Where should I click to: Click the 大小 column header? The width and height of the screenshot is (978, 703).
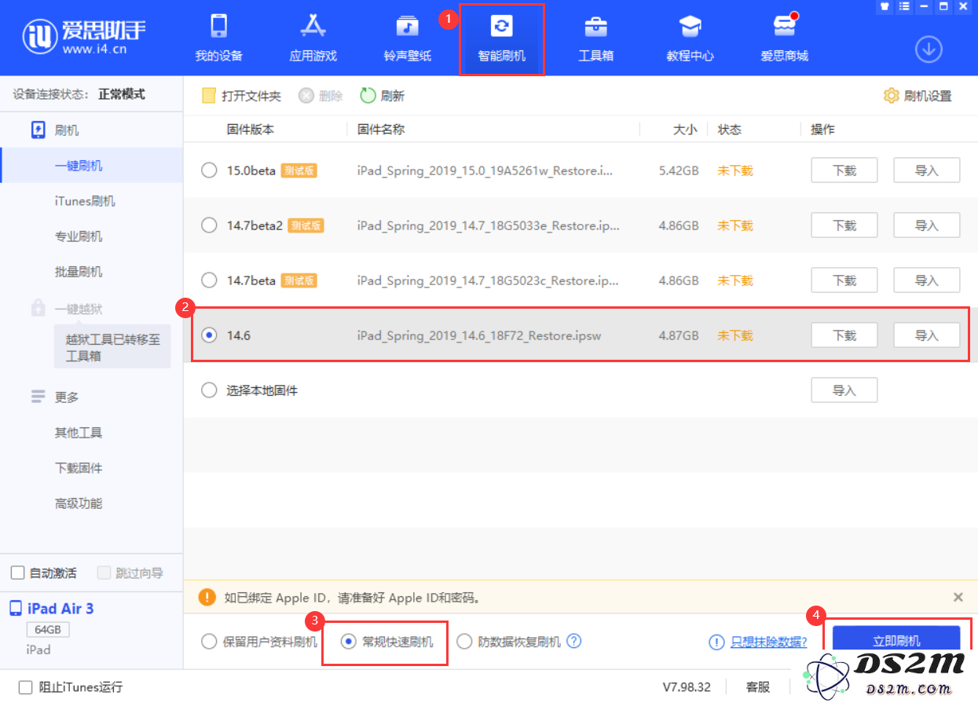coord(685,130)
